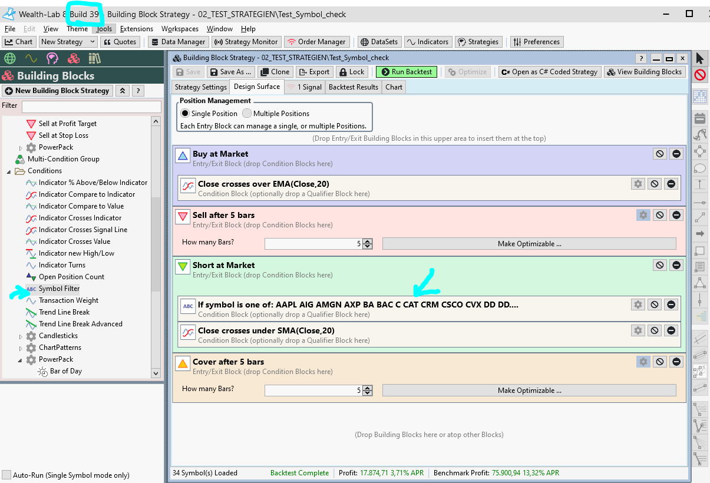
Task: Open gear settings of Close crosses over EMA condition
Action: pos(638,184)
